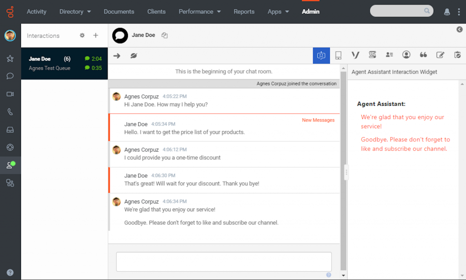The width and height of the screenshot is (466, 280).
Task: Select the Jane Doe interaction
Action: [x=65, y=63]
